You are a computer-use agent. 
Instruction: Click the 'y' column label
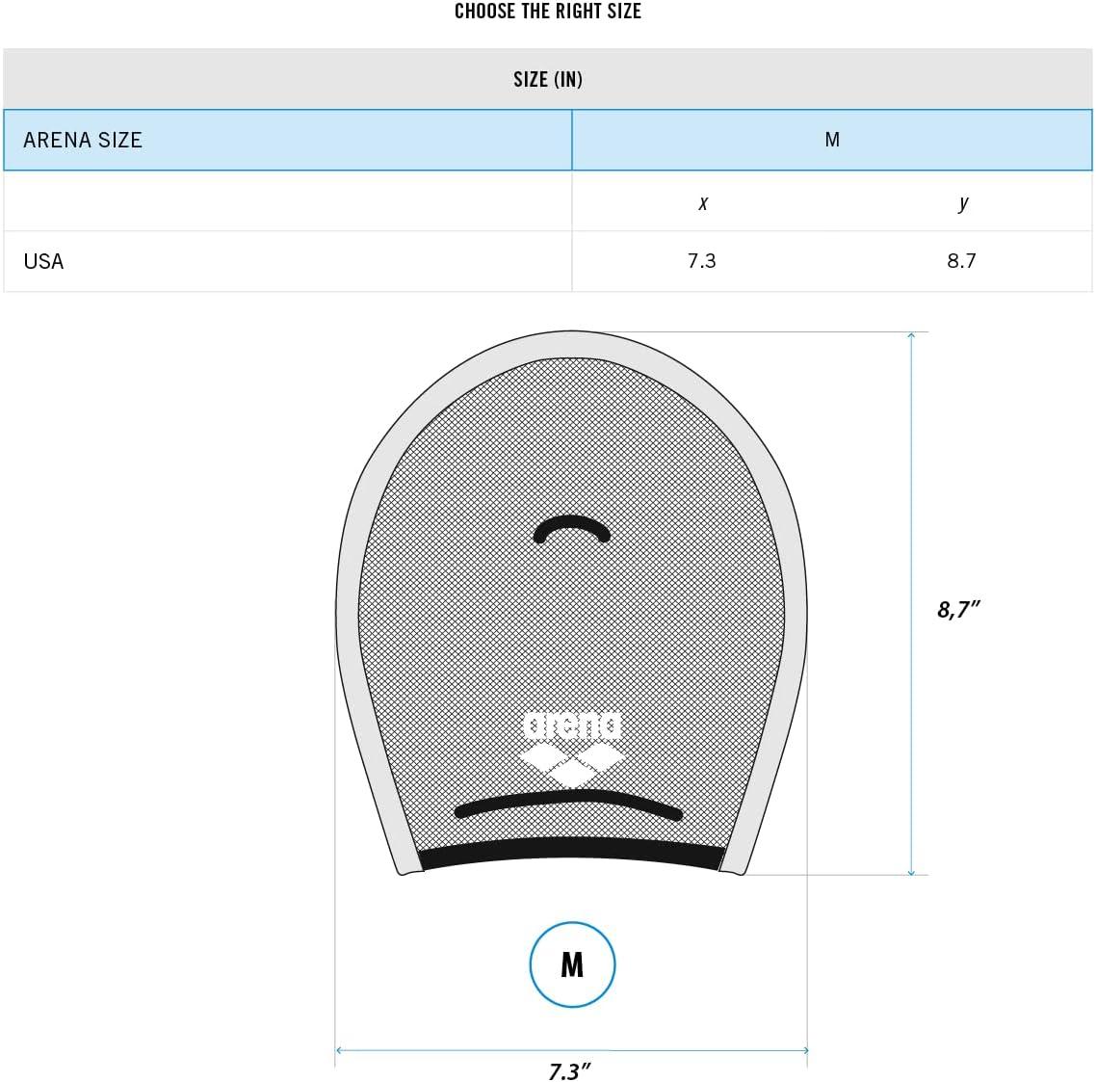click(x=963, y=202)
